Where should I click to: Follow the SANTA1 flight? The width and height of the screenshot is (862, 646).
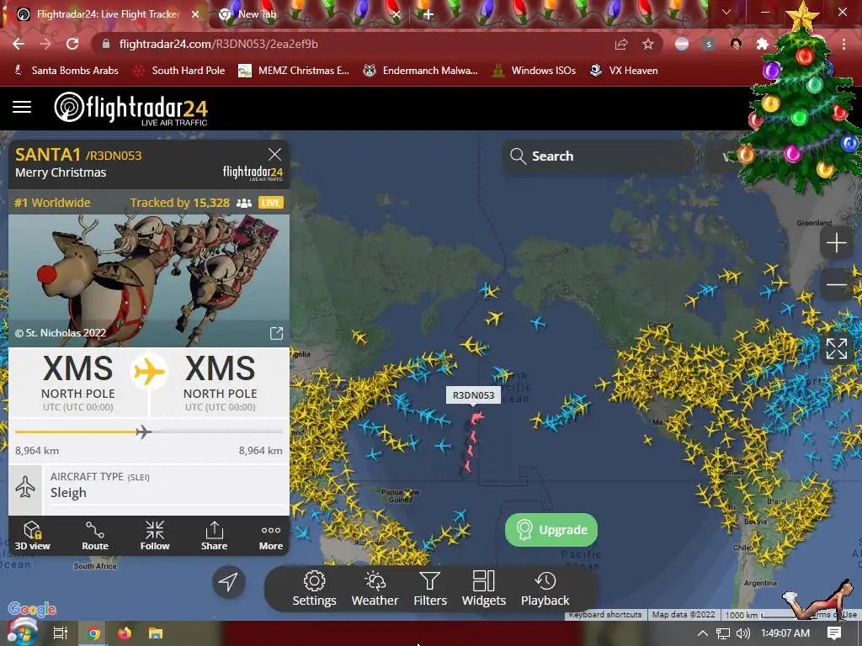(x=155, y=536)
